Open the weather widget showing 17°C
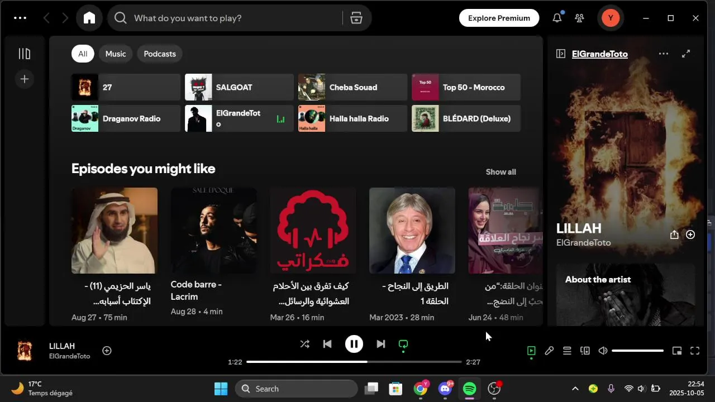 point(41,389)
